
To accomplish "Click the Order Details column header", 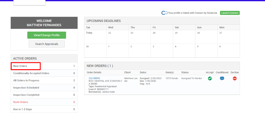I will point(94,72).
